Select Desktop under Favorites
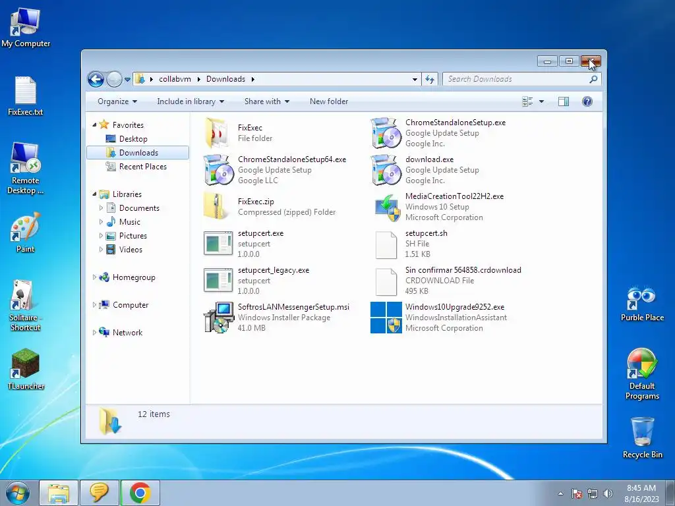Viewport: 675px width, 506px height. click(133, 139)
